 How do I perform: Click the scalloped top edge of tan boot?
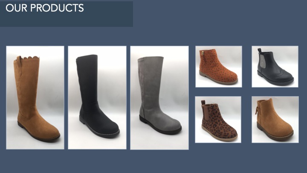click(27, 59)
